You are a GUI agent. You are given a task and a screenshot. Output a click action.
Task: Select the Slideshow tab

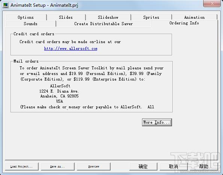[x=108, y=17]
